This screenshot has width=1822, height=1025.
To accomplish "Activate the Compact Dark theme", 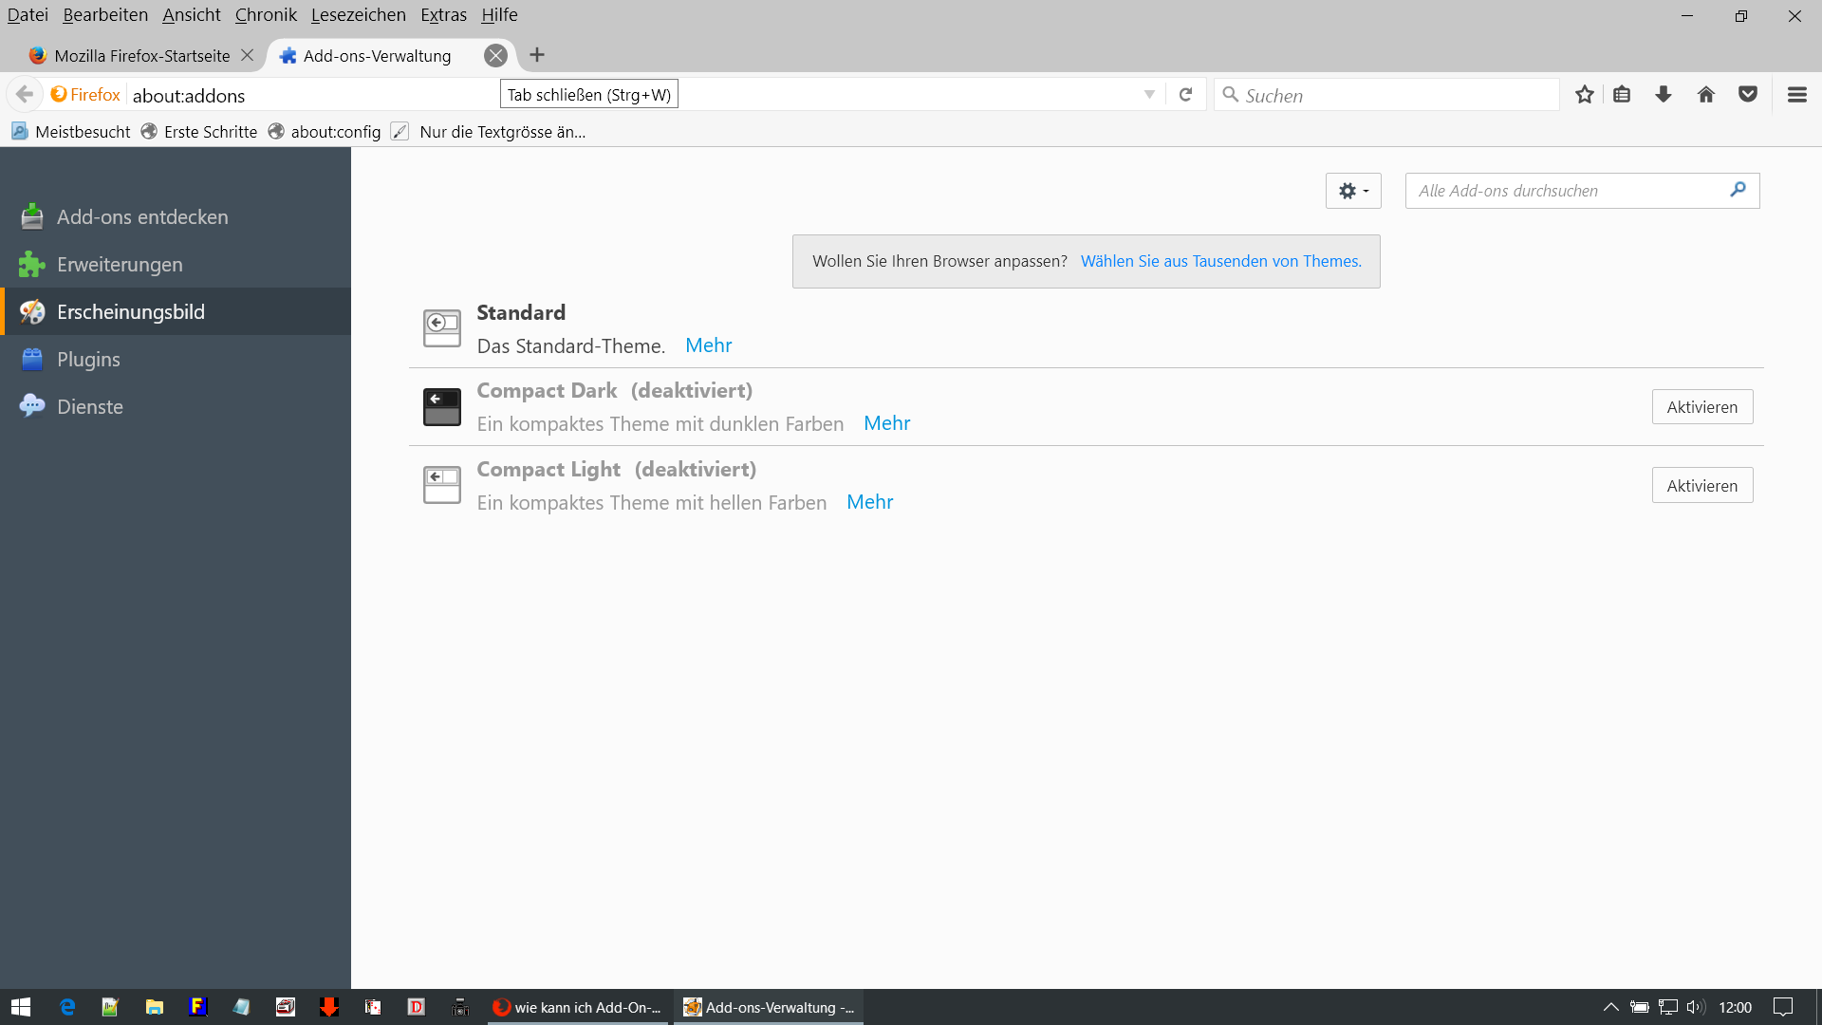I will [1701, 407].
